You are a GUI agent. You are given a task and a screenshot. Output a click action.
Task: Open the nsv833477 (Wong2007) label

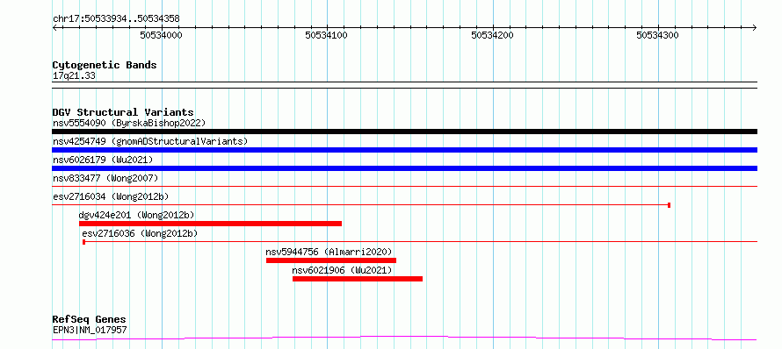tap(105, 178)
